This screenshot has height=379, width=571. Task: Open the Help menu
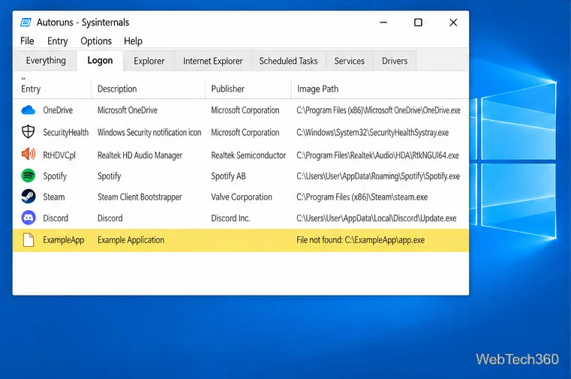click(x=133, y=41)
